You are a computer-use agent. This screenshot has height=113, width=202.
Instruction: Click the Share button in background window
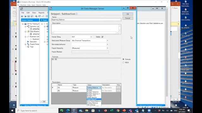175,8
